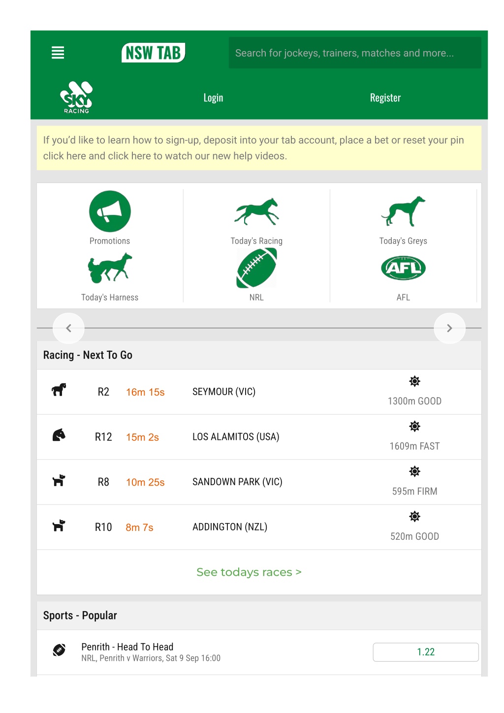Select the 1.22 Penrith odds button
Image resolution: width=504 pixels, height=713 pixels.
pos(426,652)
